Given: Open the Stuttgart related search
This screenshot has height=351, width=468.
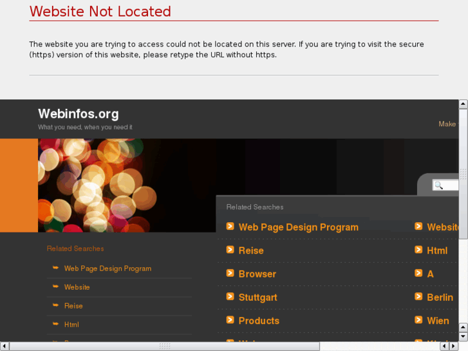Looking at the screenshot, I should [258, 298].
